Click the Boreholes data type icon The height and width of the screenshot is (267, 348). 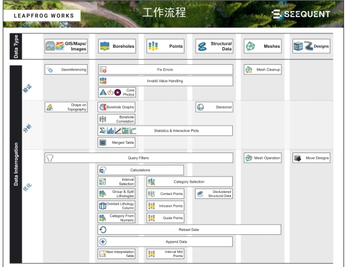105,46
